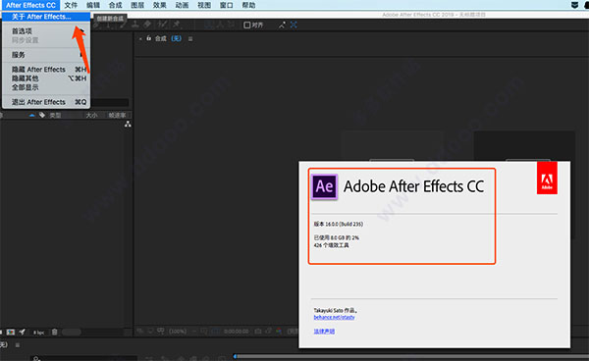Click the delete trash icon in Project panel
The image size is (589, 361).
tap(54, 332)
